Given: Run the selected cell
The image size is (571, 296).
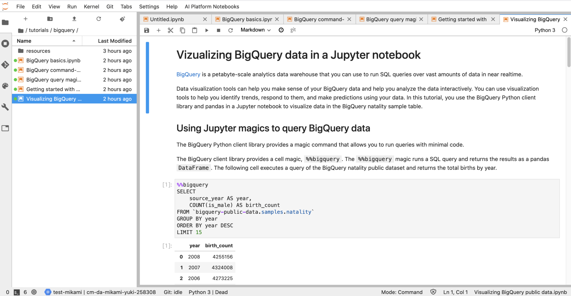Looking at the screenshot, I should coord(206,30).
